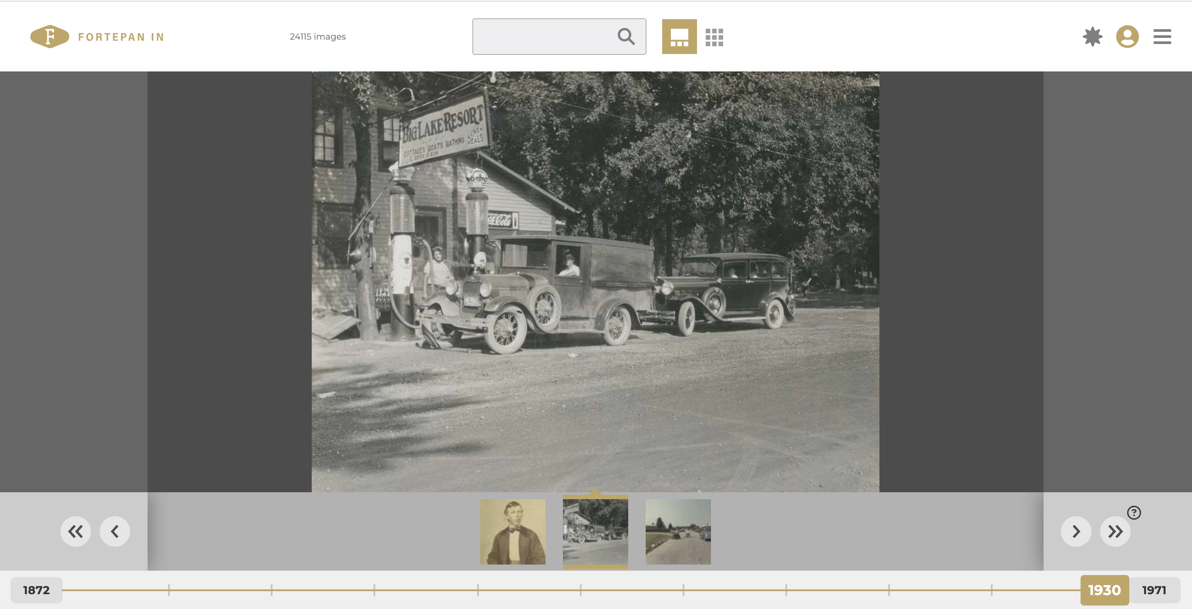Click the 1930 timeline slider handle
Viewport: 1192px width, 609px height.
pyautogui.click(x=1104, y=590)
